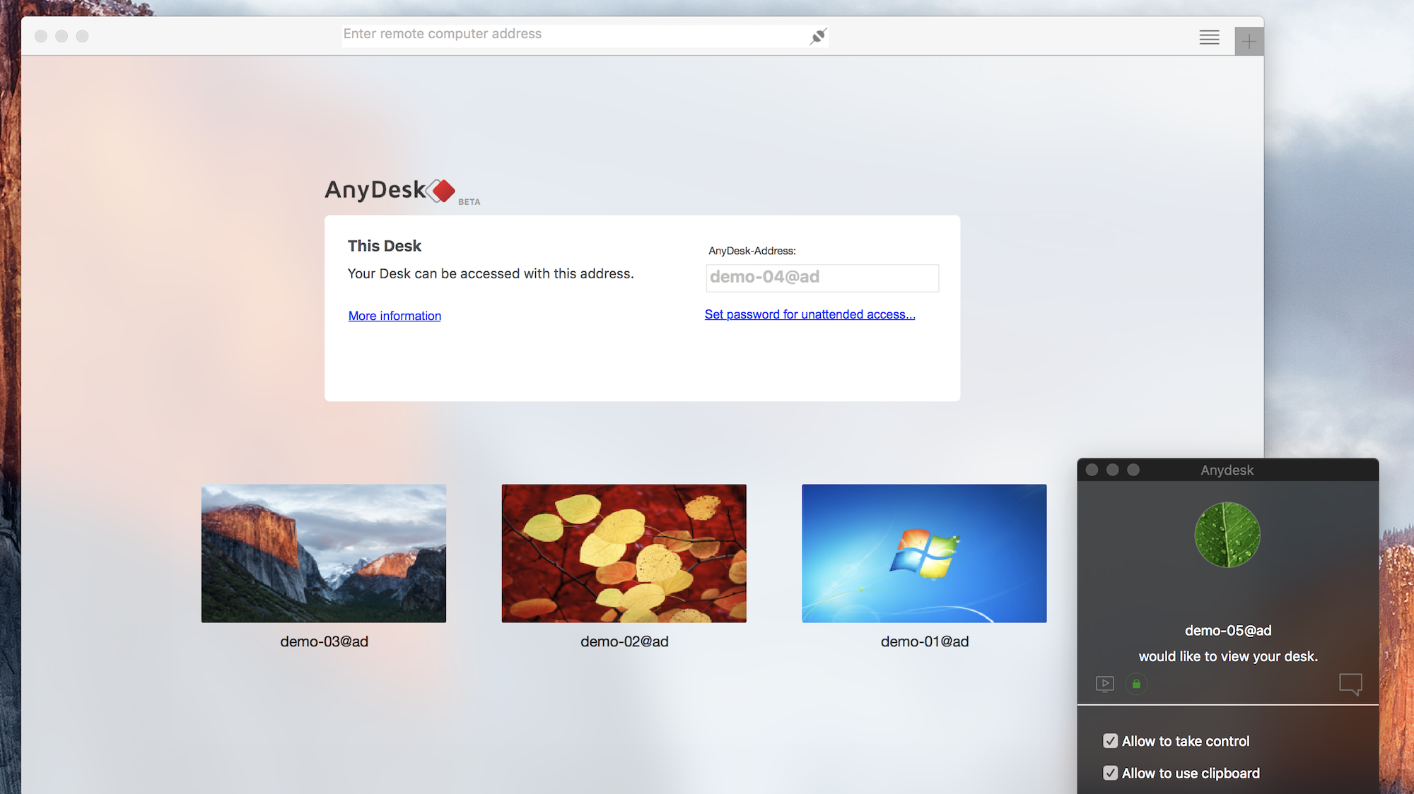Click the demo-01@ad label text

[924, 641]
